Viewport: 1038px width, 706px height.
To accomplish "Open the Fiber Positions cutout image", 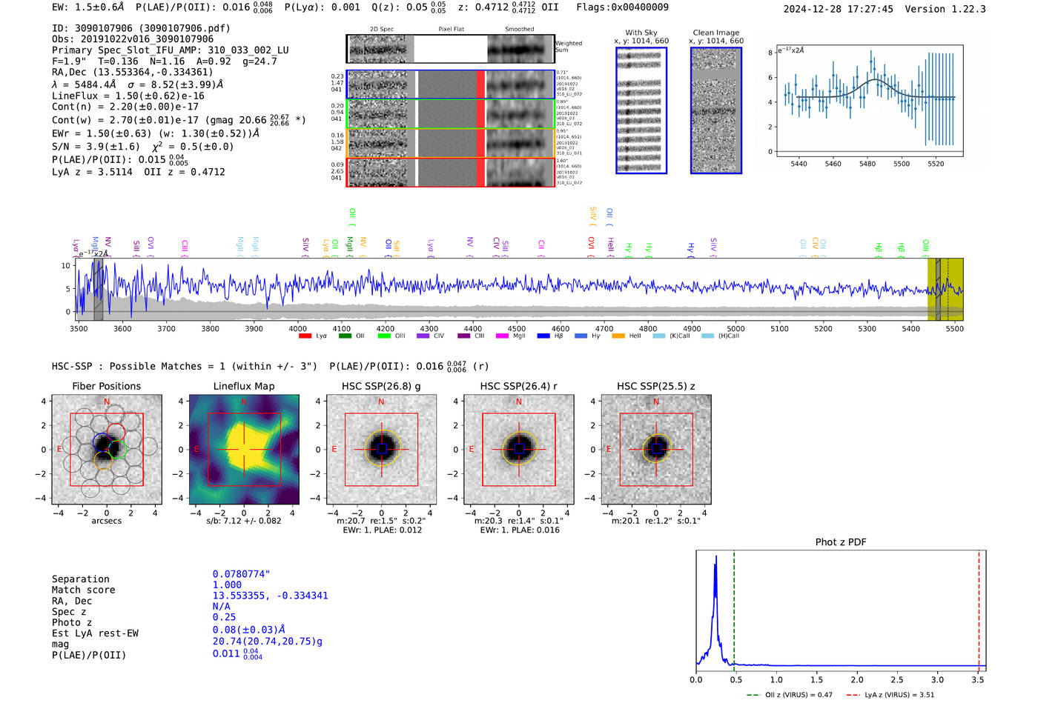I will (107, 450).
